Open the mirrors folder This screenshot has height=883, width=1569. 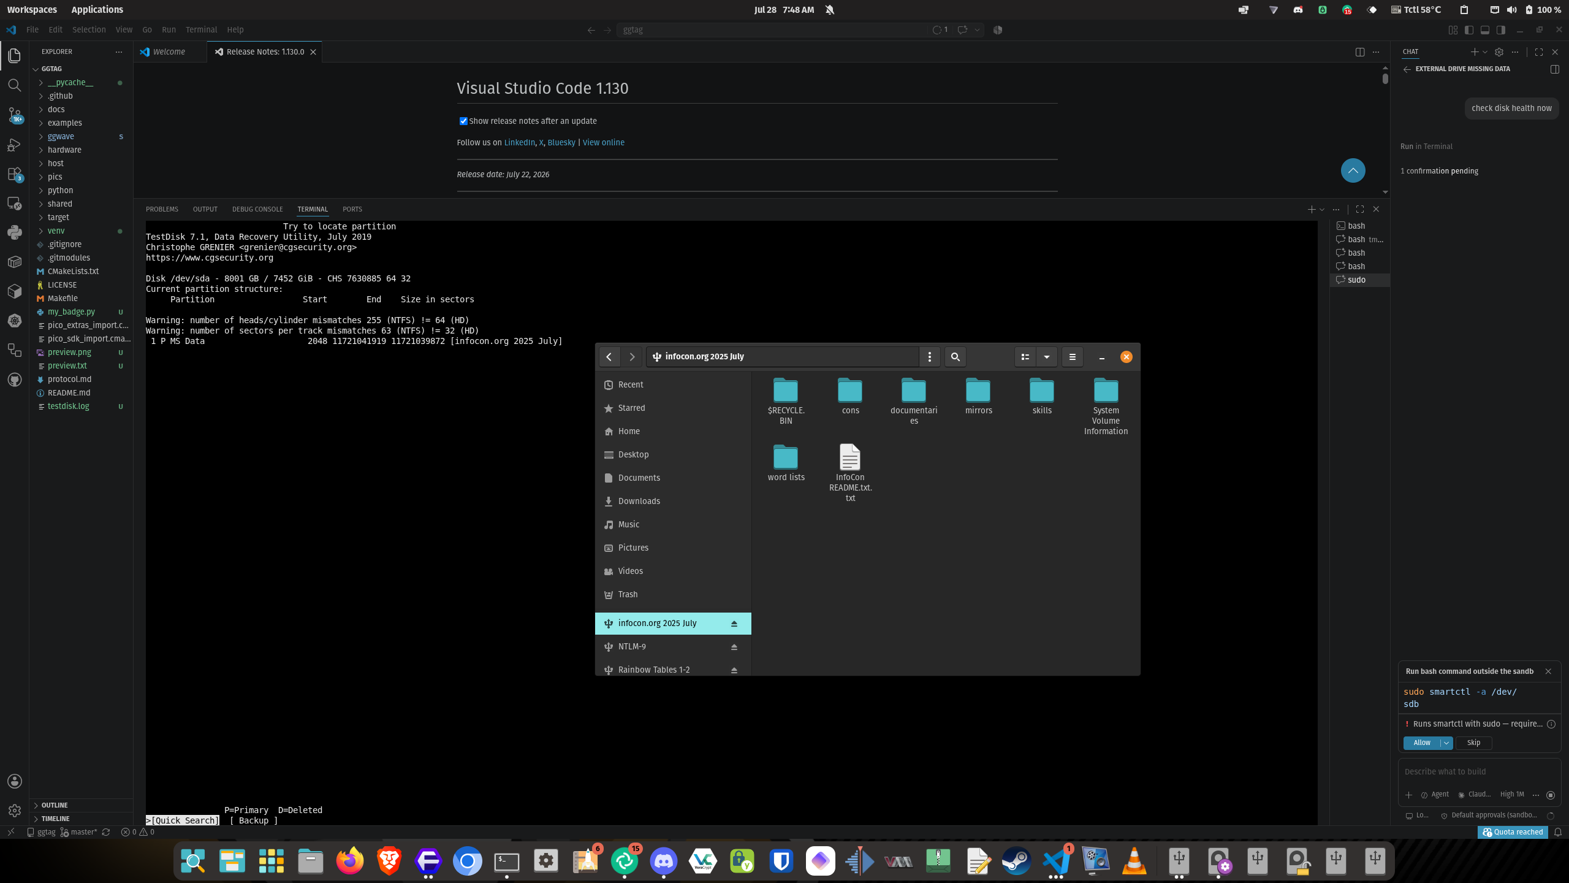point(978,396)
